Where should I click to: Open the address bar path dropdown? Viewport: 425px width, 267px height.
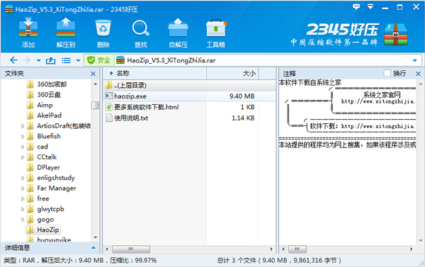[x=414, y=60]
